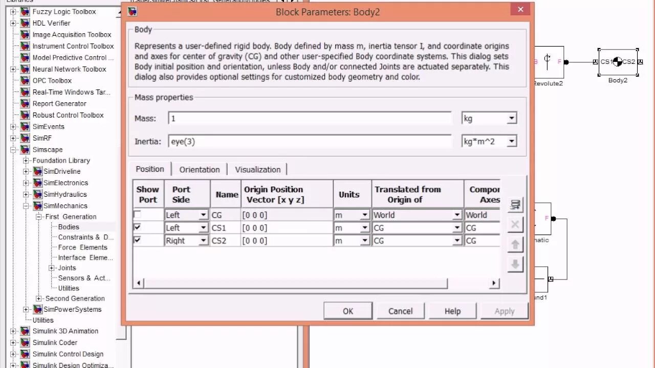The width and height of the screenshot is (655, 368).
Task: Click the horizontal scrollbar in the table
Action: 296,283
